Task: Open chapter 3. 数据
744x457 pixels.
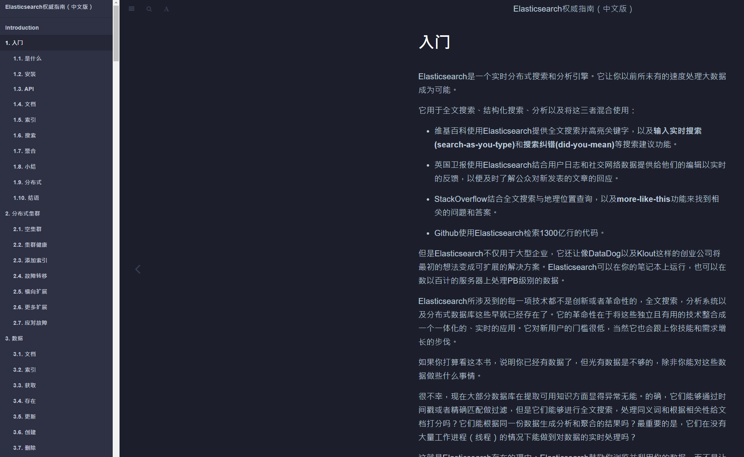Action: (x=56, y=338)
